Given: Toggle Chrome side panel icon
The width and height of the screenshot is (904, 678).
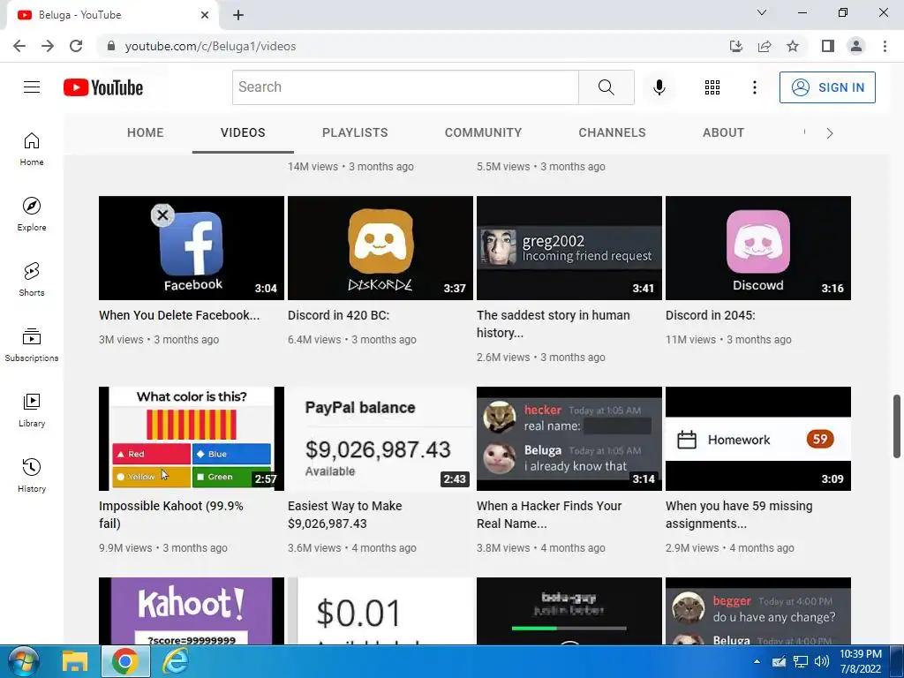Looking at the screenshot, I should point(828,46).
